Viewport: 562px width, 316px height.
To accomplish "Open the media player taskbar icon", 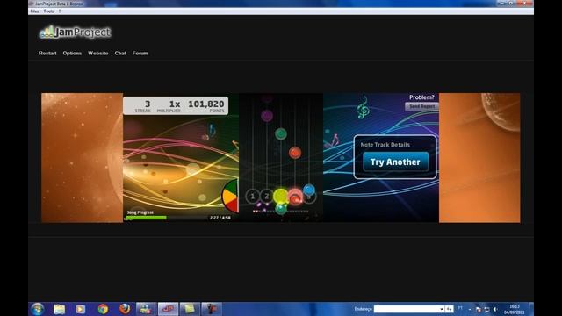I will click(81, 309).
